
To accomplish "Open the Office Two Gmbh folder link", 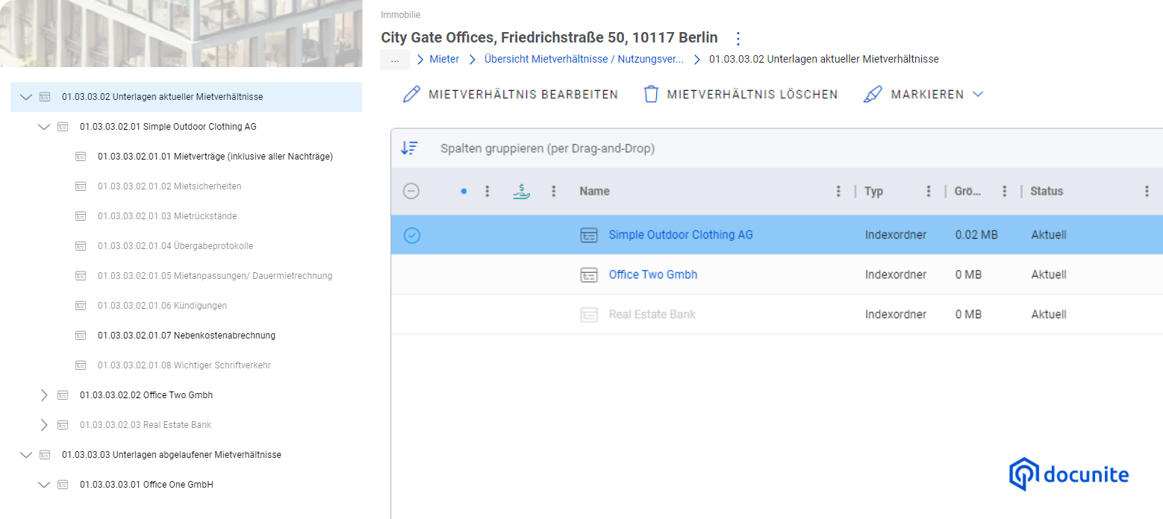I will click(652, 274).
